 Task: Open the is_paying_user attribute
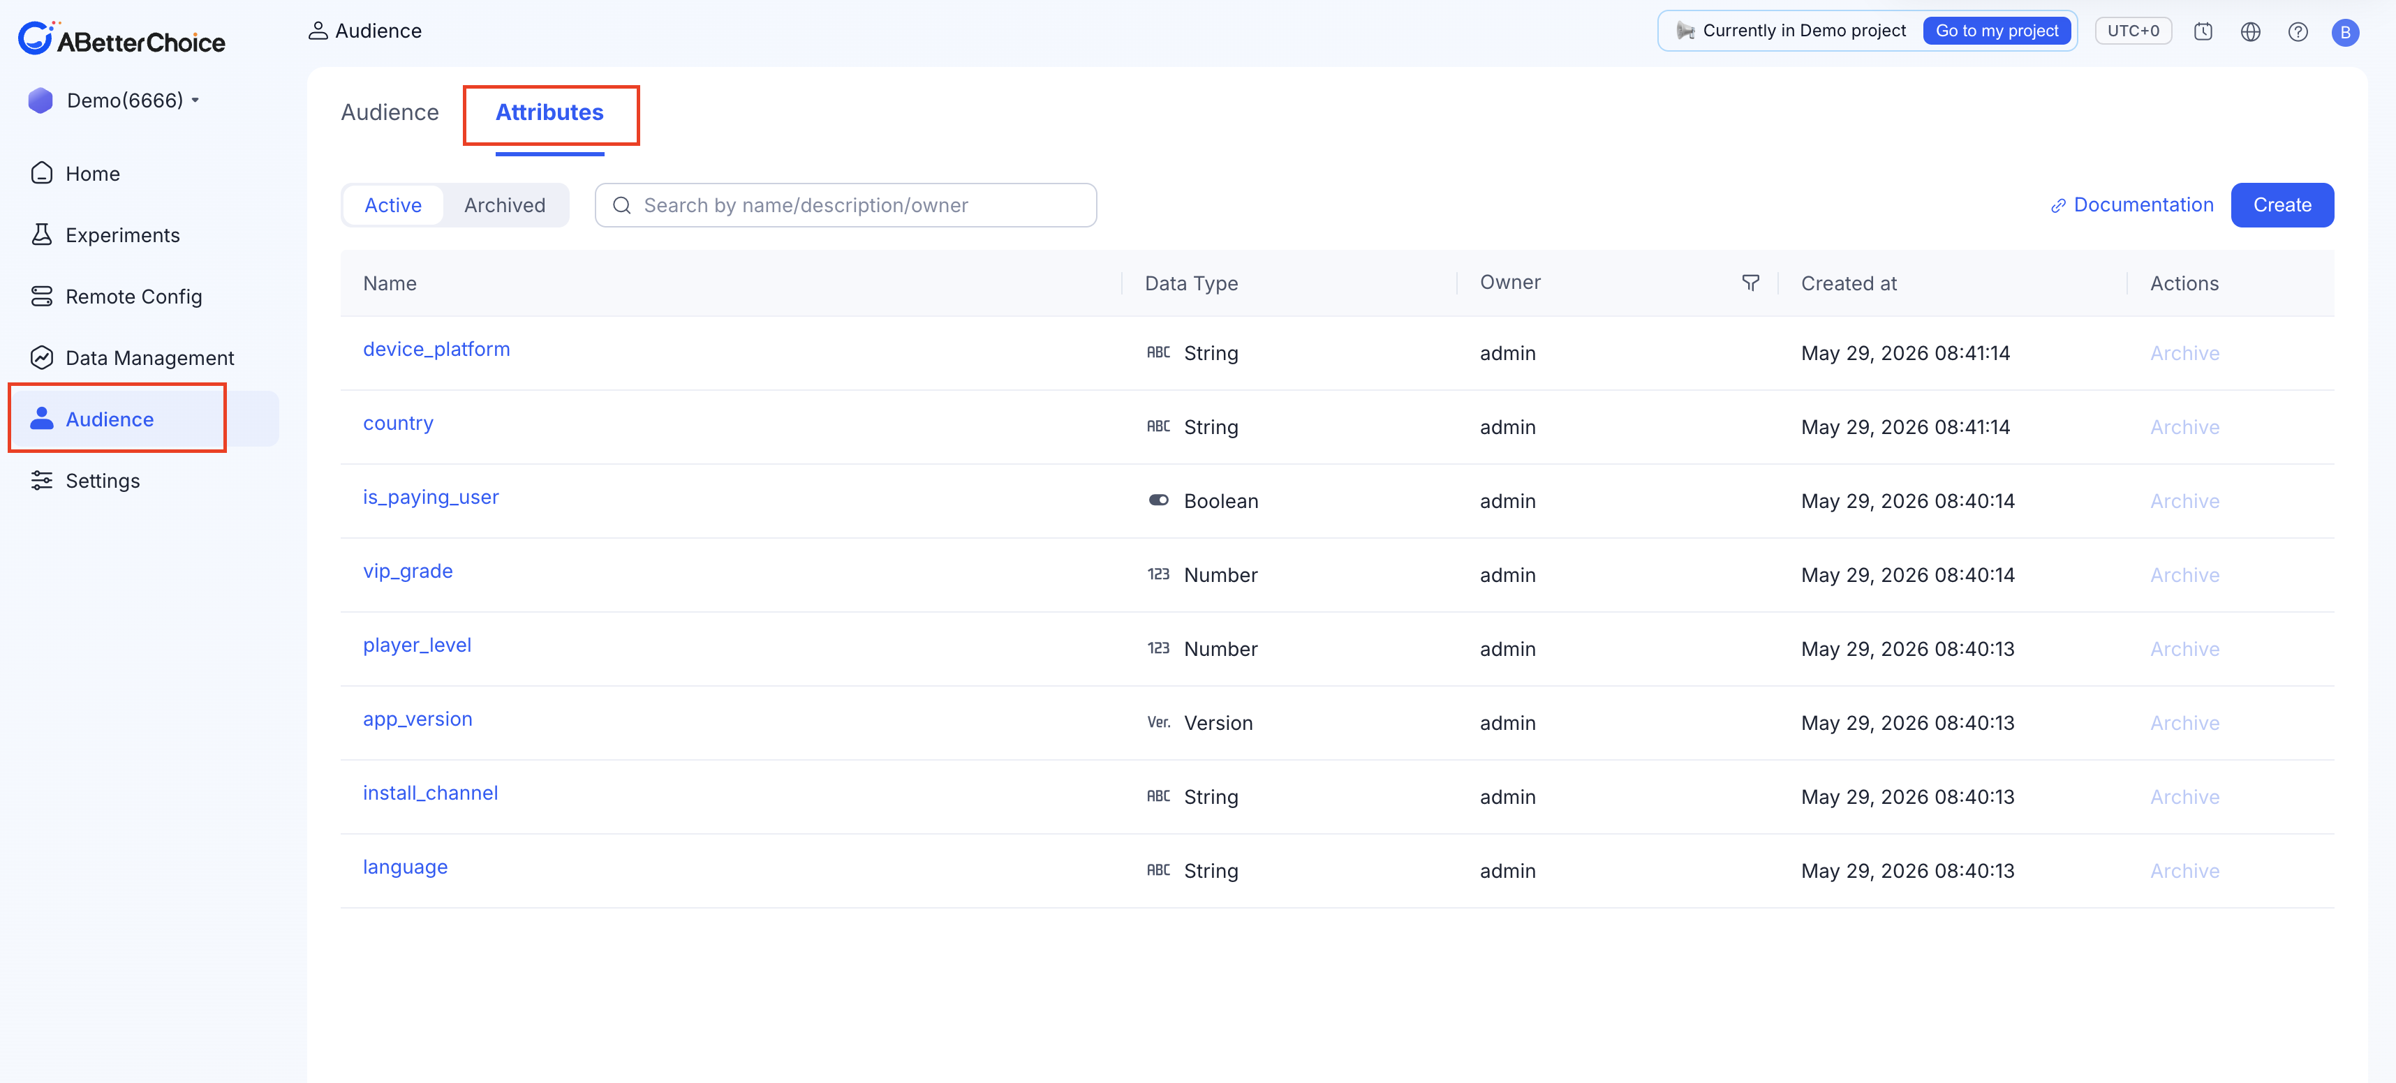coord(431,496)
